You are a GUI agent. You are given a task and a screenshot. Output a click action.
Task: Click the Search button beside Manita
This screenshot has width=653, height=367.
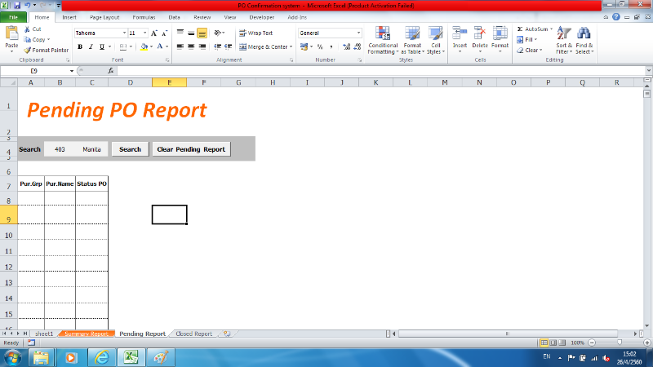point(131,149)
